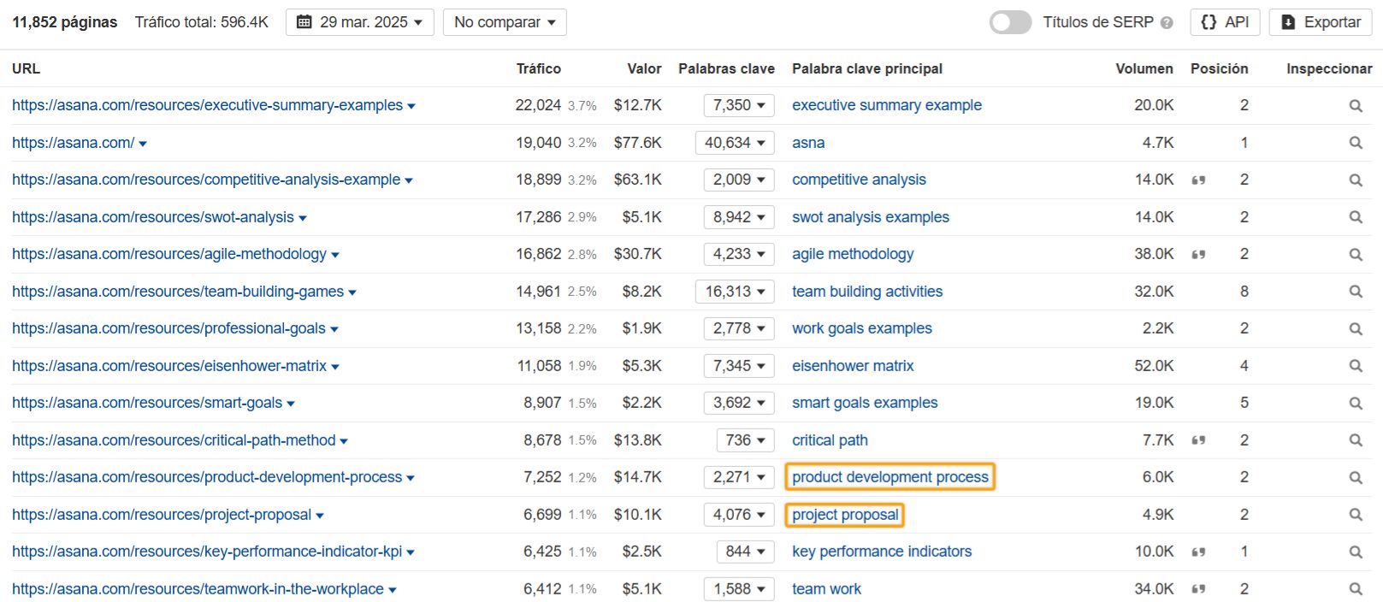Click SERP feature icon for key performance indicators
Viewport: 1383px width, 602px height.
tap(1198, 552)
